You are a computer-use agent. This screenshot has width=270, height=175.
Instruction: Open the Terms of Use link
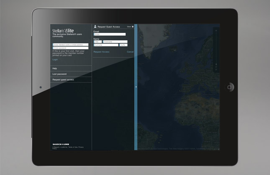click(73, 147)
